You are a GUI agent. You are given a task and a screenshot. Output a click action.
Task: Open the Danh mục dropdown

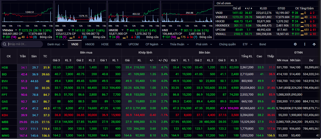56,44
